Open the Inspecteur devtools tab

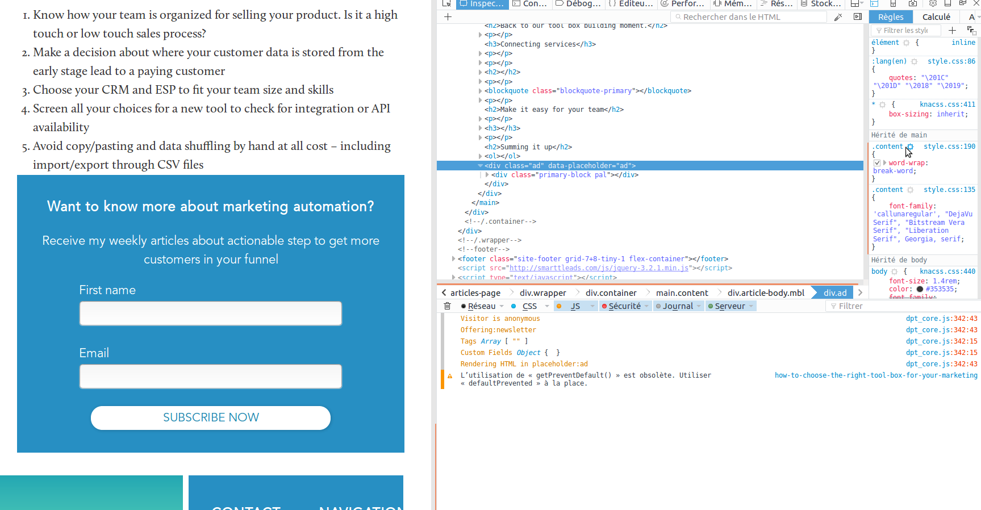[482, 3]
